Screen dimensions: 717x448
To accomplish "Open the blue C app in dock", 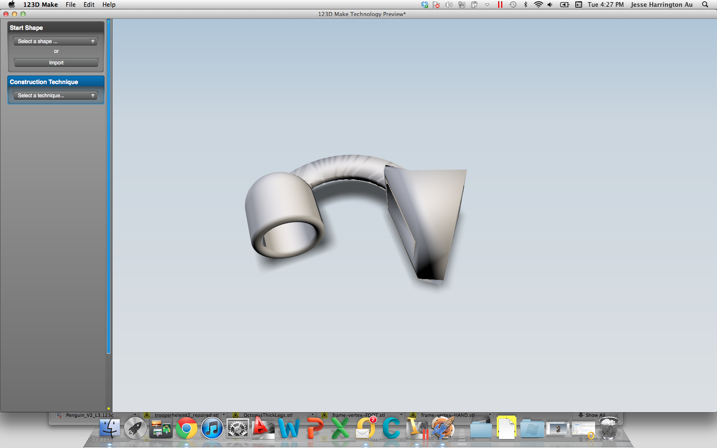I will [391, 428].
